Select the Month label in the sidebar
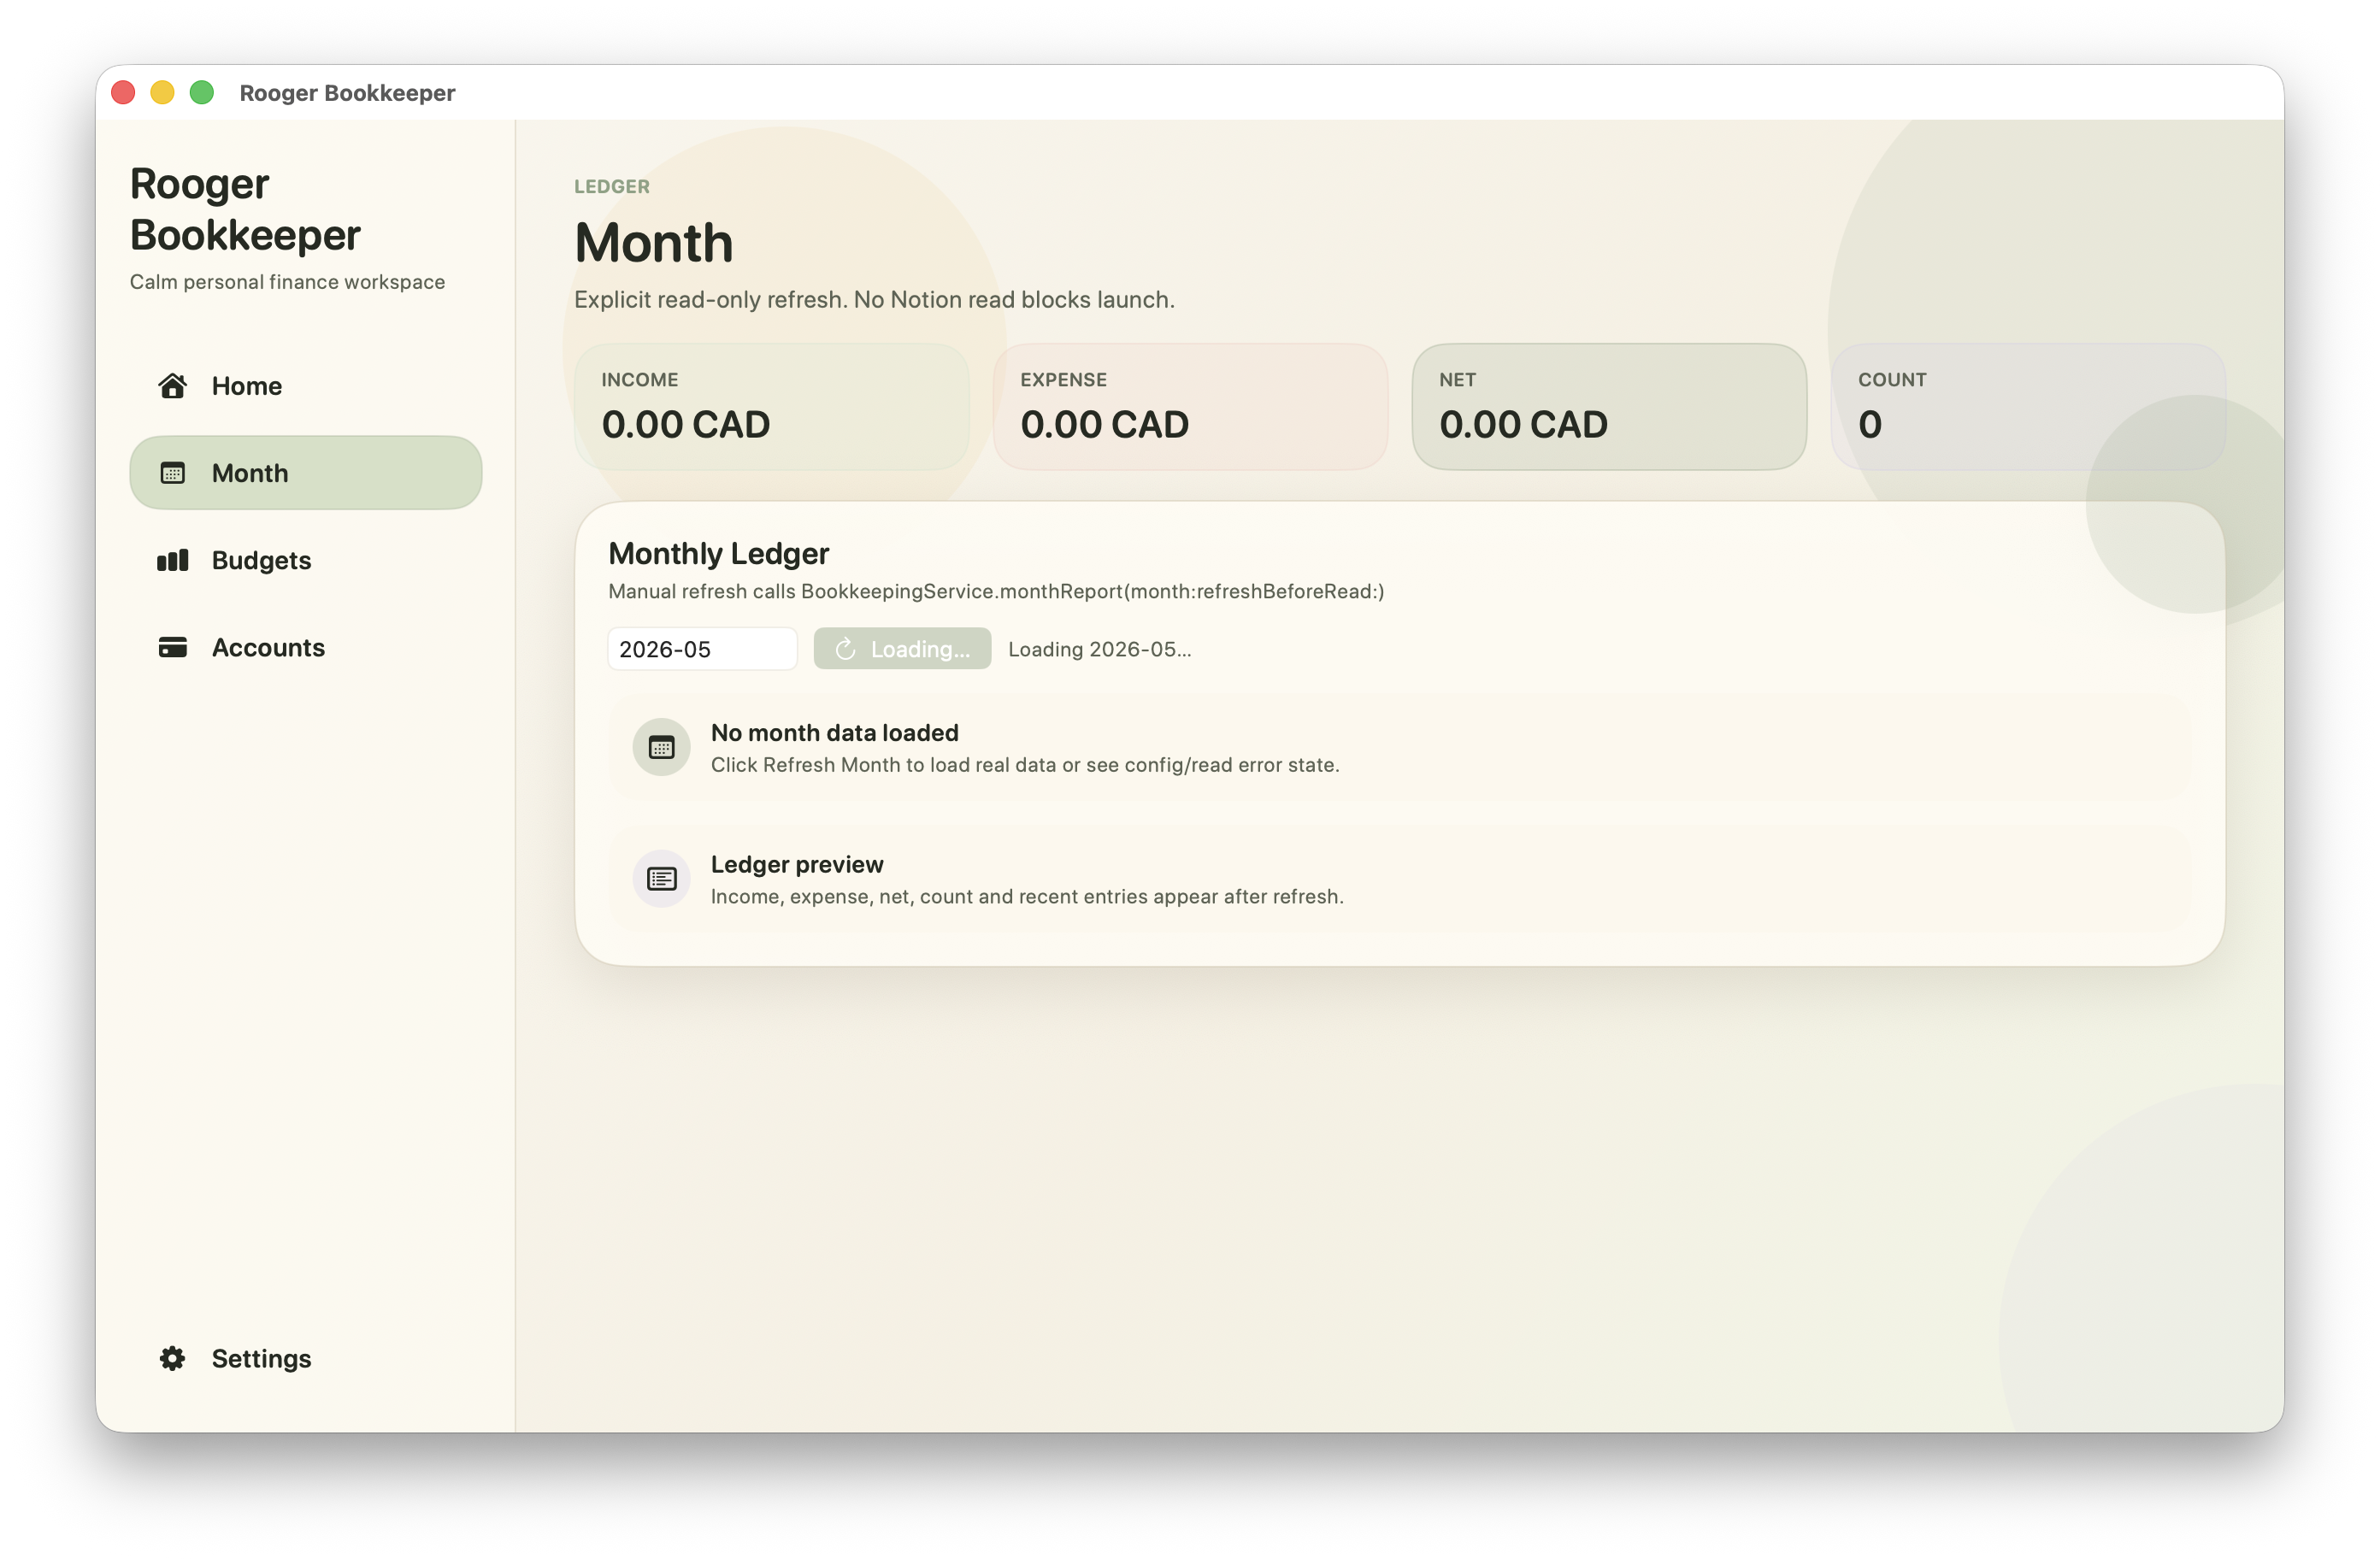 [250, 473]
